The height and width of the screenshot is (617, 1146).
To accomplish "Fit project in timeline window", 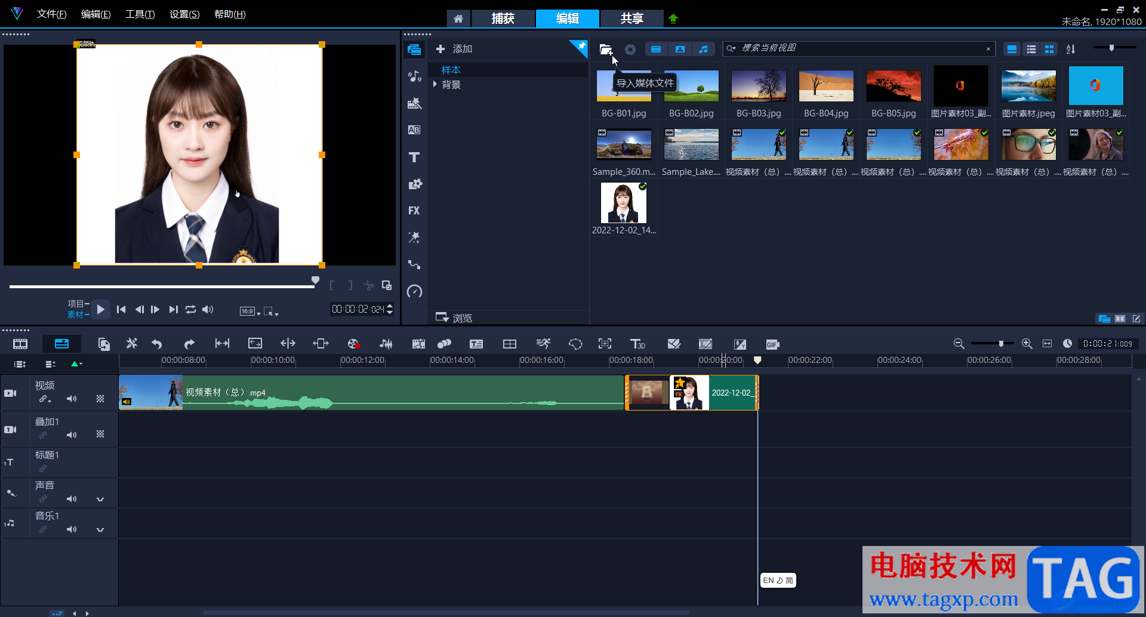I will [1047, 344].
